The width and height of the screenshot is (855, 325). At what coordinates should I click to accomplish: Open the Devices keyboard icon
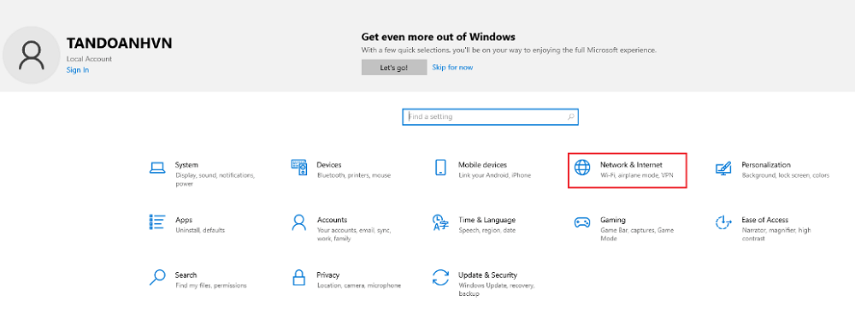point(298,168)
